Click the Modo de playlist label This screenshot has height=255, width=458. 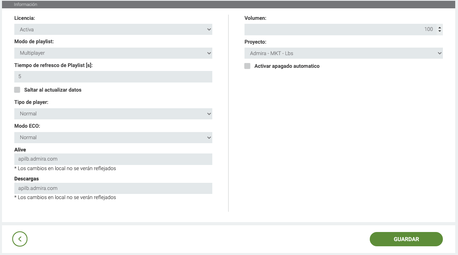coord(34,42)
